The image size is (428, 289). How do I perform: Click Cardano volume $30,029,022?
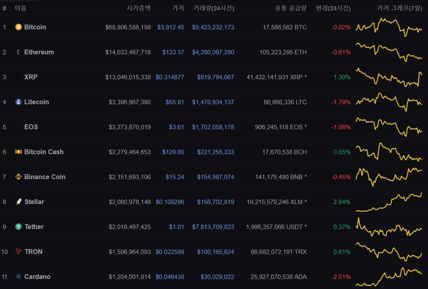(x=217, y=277)
